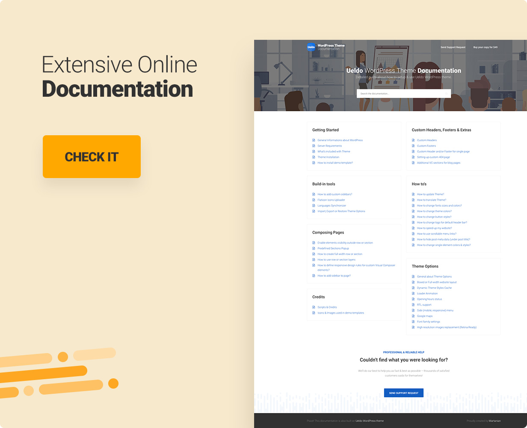Open Ueldo WordPress theme link in footer
This screenshot has width=527, height=428.
pos(370,421)
